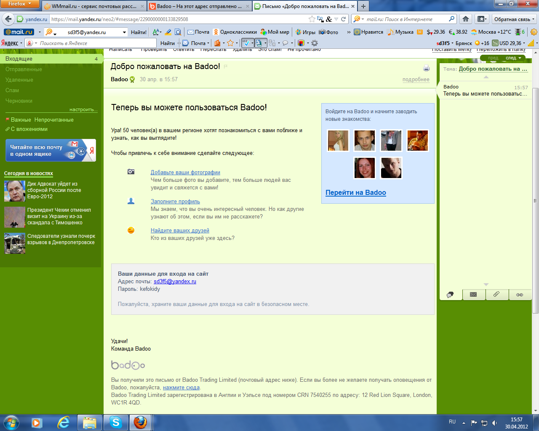This screenshot has height=431, width=539.
Task: Expand email details with подробнее
Action: click(x=416, y=80)
